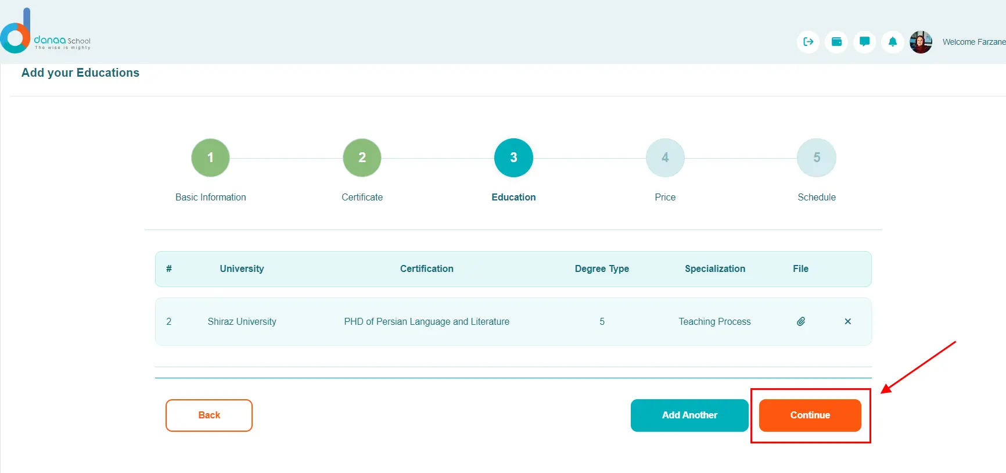This screenshot has height=473, width=1006.
Task: Click the logout icon in header
Action: click(x=808, y=42)
